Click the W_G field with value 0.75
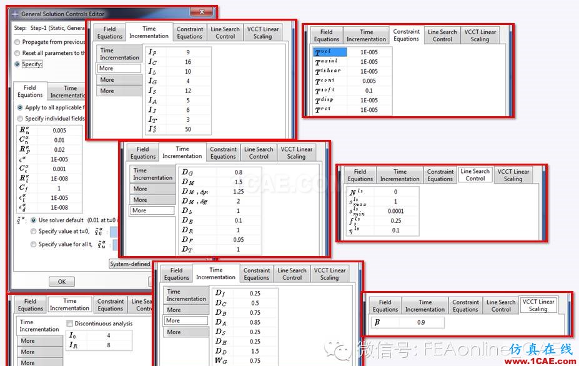The width and height of the screenshot is (579, 366). [255, 360]
